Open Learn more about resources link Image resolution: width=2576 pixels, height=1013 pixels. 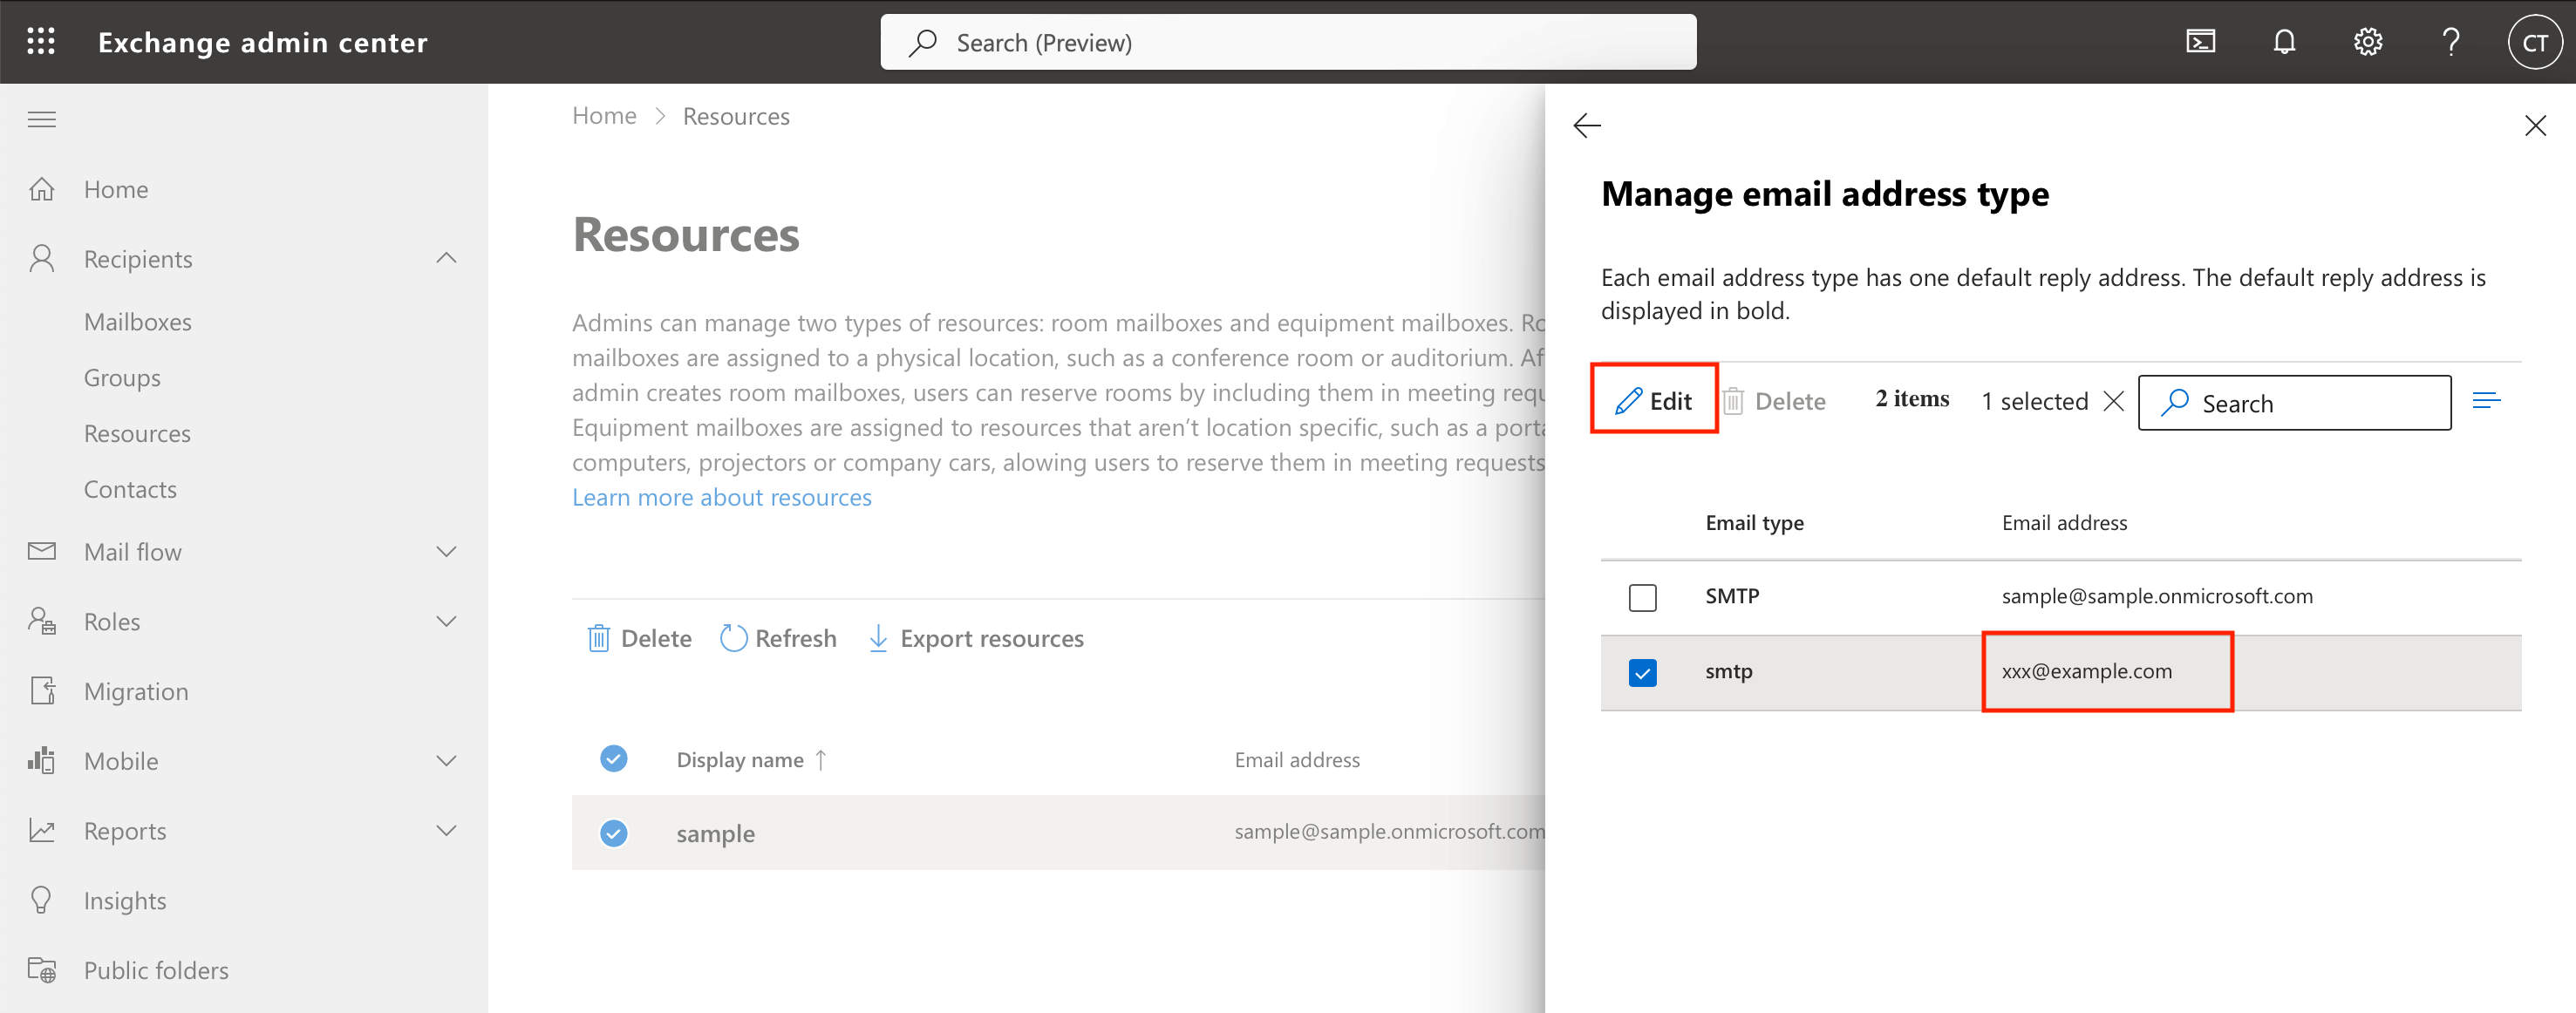(x=722, y=497)
